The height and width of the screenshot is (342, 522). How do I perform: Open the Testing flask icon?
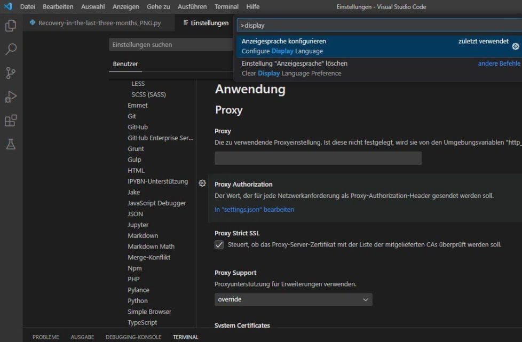click(11, 144)
